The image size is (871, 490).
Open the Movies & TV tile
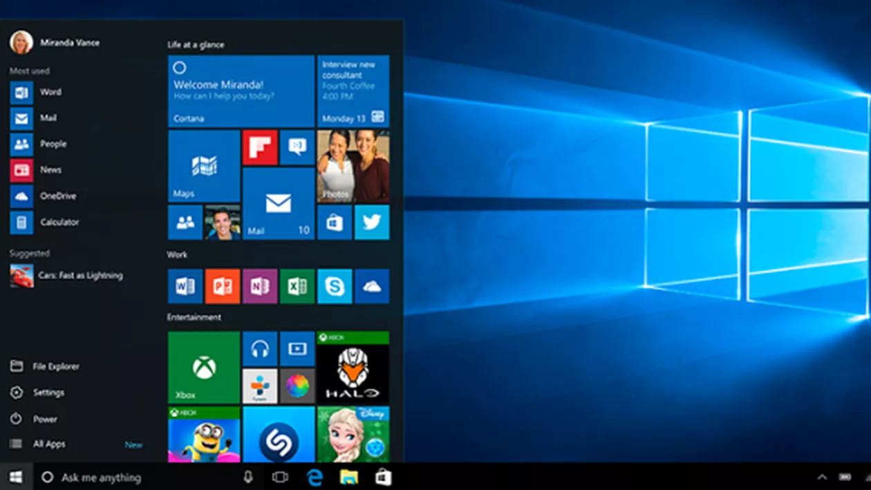click(297, 349)
